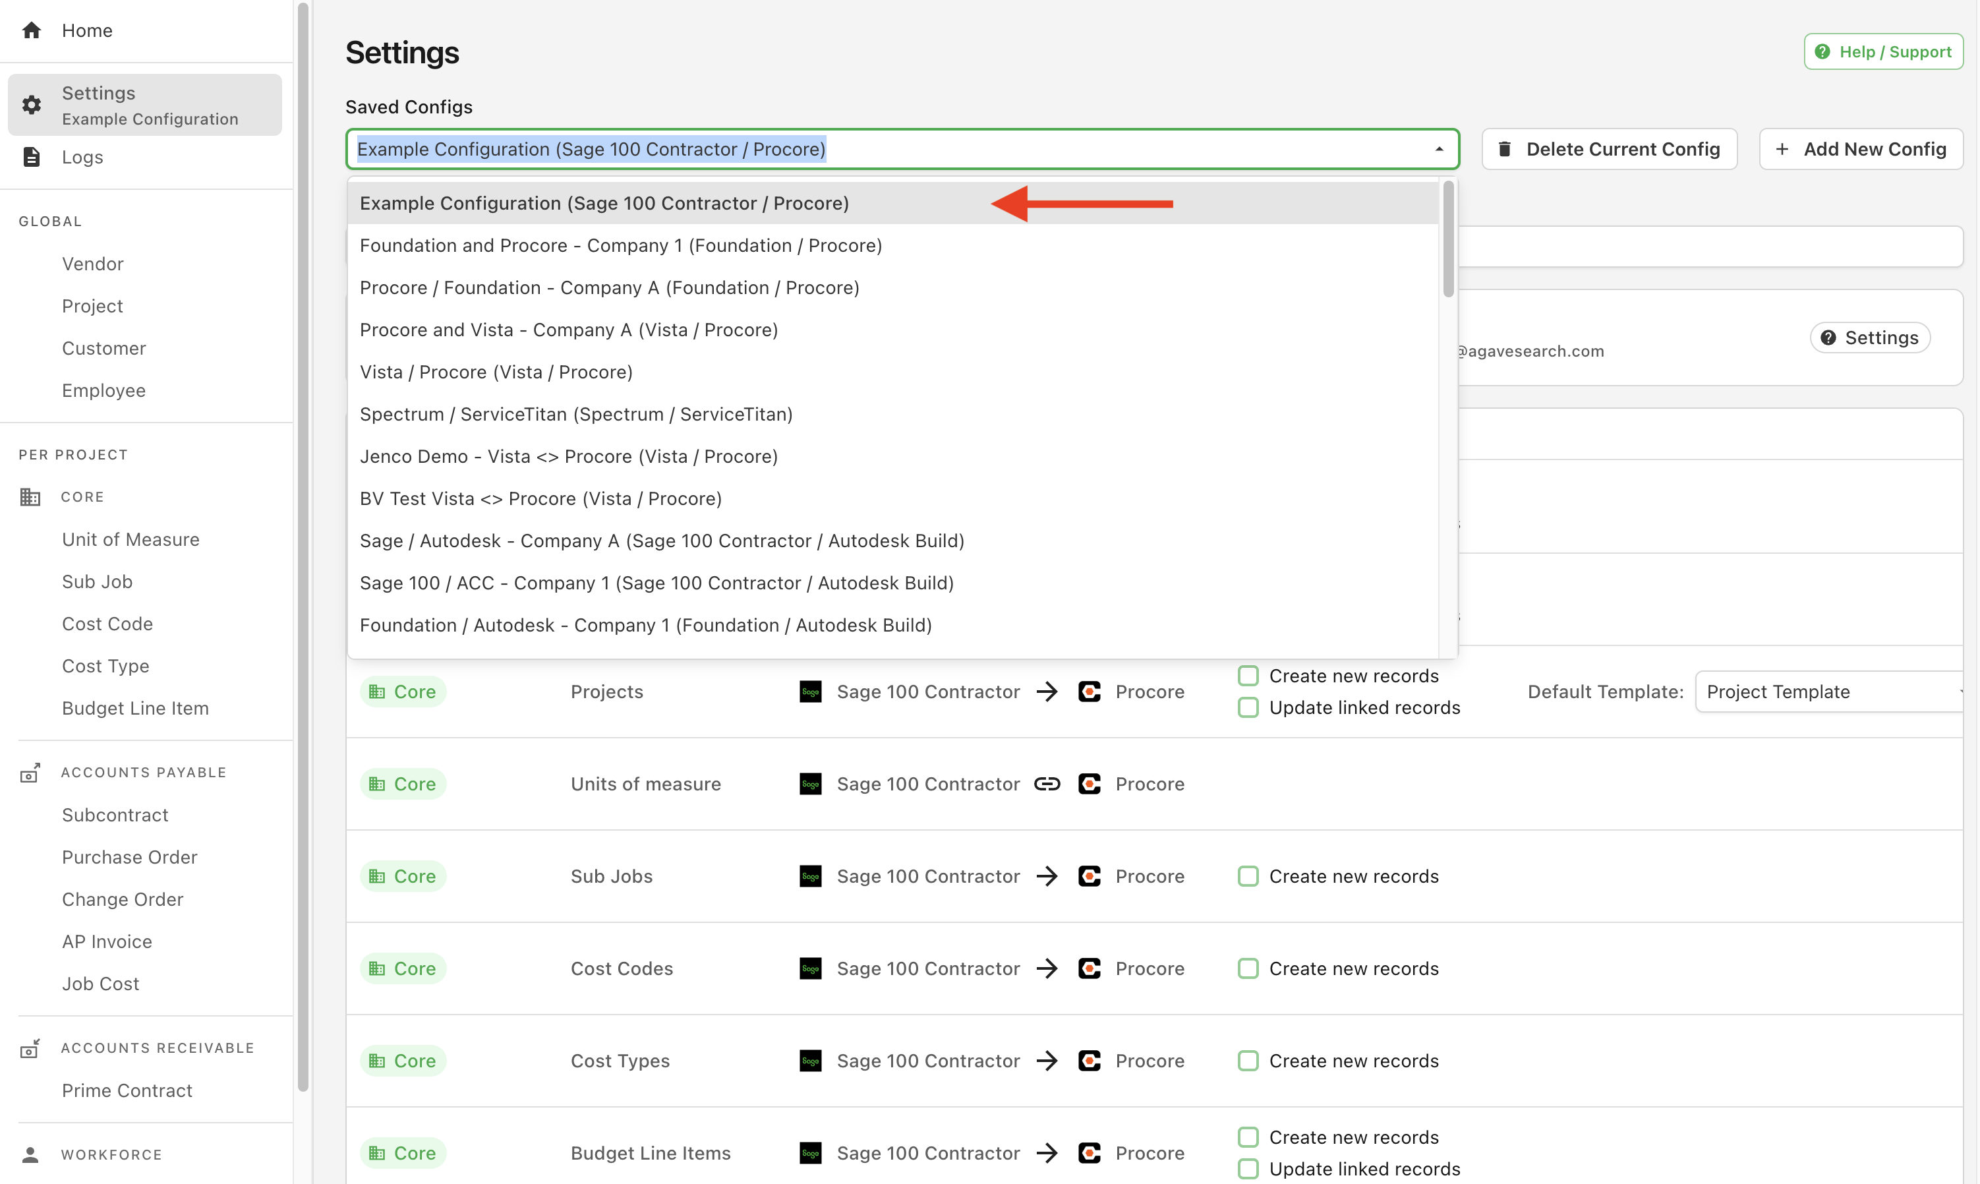Viewport: 1980px width, 1184px height.
Task: Select Example Configuration (Sage 100 Contractor / Procore) option
Action: coord(892,204)
